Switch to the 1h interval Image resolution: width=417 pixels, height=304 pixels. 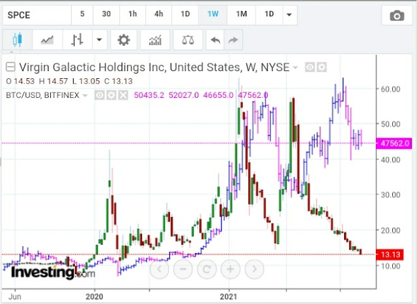pos(132,15)
